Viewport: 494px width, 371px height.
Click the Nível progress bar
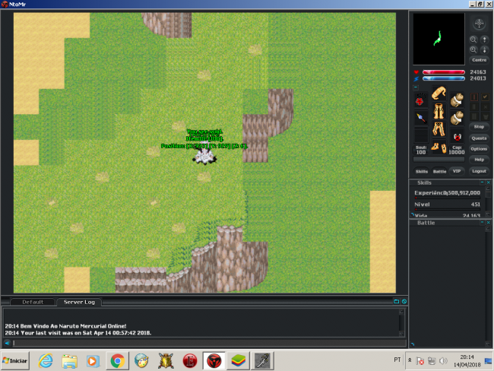coord(448,209)
